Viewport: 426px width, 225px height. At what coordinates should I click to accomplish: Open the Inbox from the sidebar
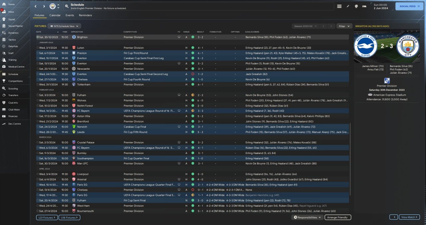point(11,12)
